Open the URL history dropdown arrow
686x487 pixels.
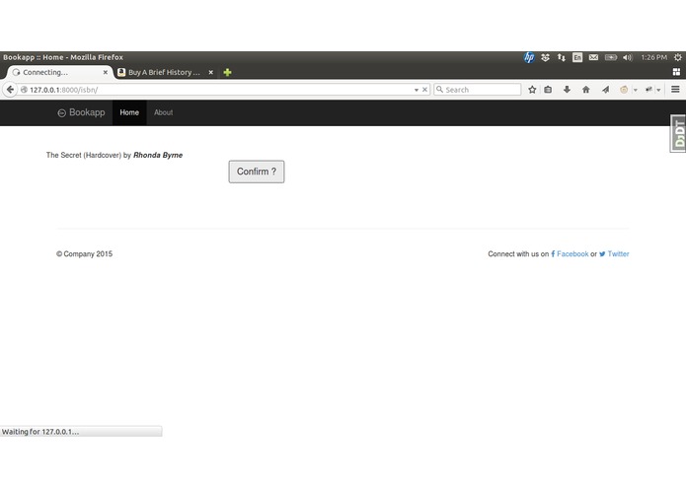click(x=417, y=90)
